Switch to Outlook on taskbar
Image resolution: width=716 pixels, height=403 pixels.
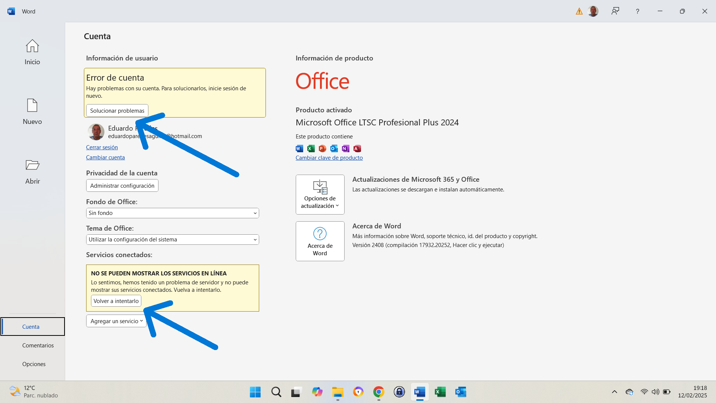[x=461, y=392]
